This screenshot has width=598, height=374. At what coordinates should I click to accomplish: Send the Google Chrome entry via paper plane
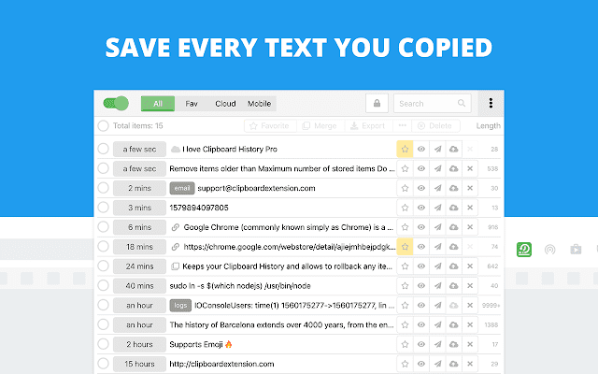[437, 227]
